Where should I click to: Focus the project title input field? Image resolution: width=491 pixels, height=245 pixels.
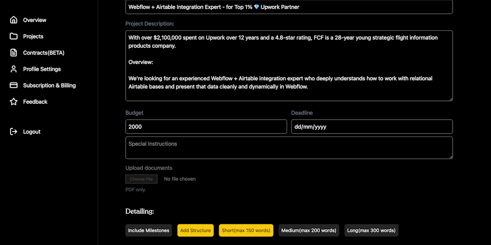tap(289, 7)
